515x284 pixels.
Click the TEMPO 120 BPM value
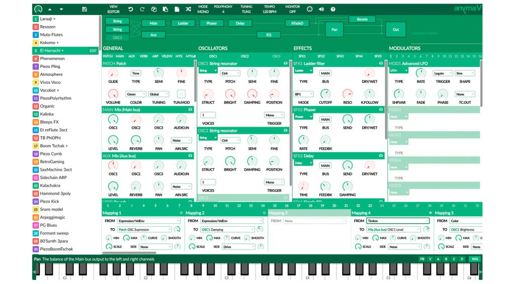pyautogui.click(x=270, y=12)
